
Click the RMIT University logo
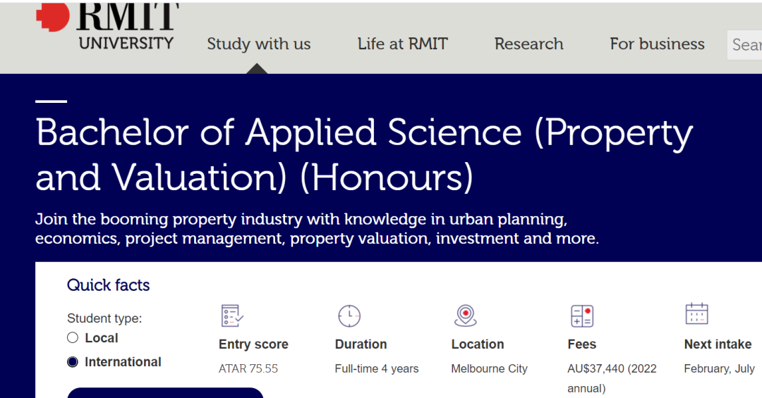(x=106, y=25)
